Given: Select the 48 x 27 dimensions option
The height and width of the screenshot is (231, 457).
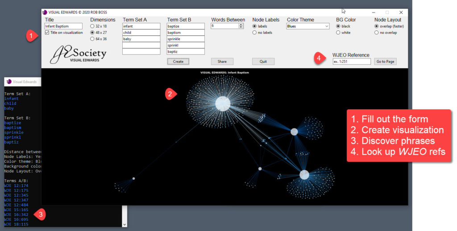Looking at the screenshot, I should 92,33.
